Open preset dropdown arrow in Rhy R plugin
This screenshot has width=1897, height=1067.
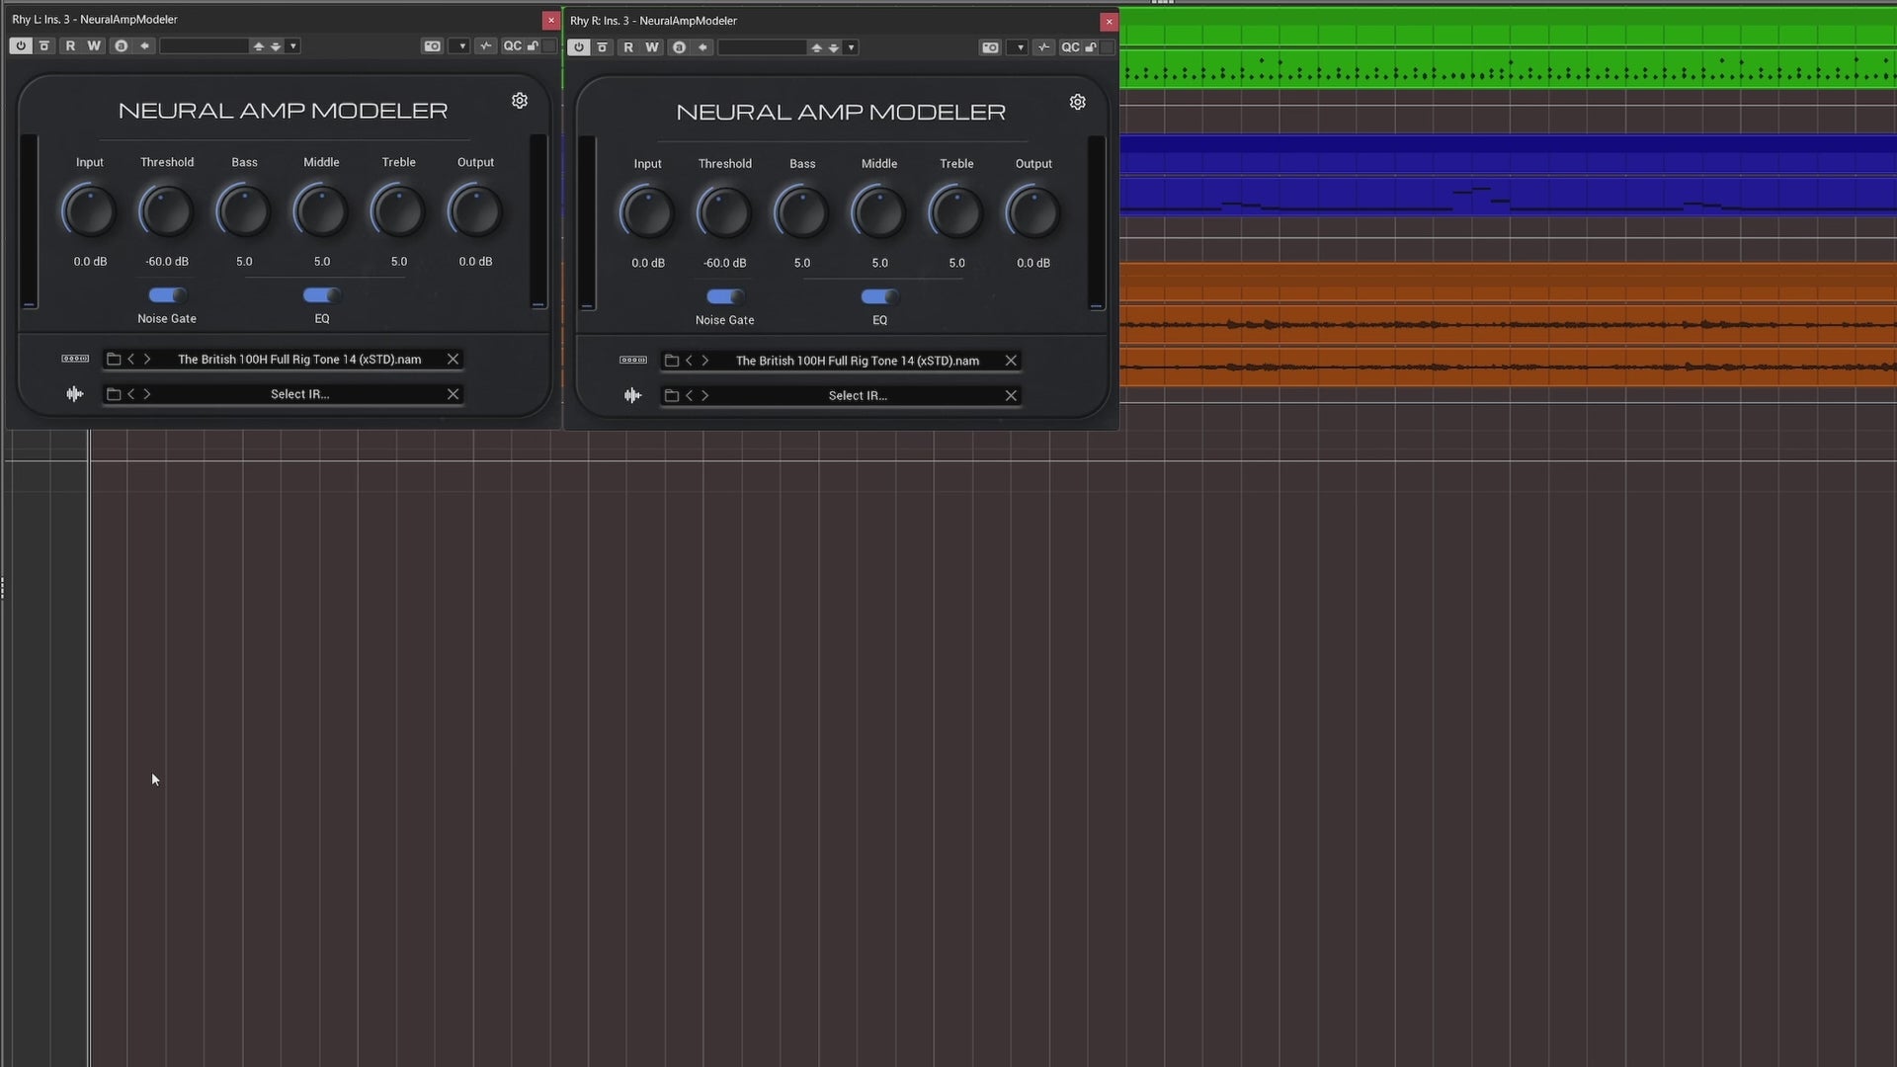click(x=852, y=47)
